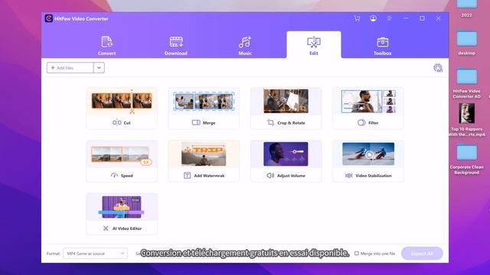Open the user account icon
This screenshot has width=490, height=275.
point(373,18)
